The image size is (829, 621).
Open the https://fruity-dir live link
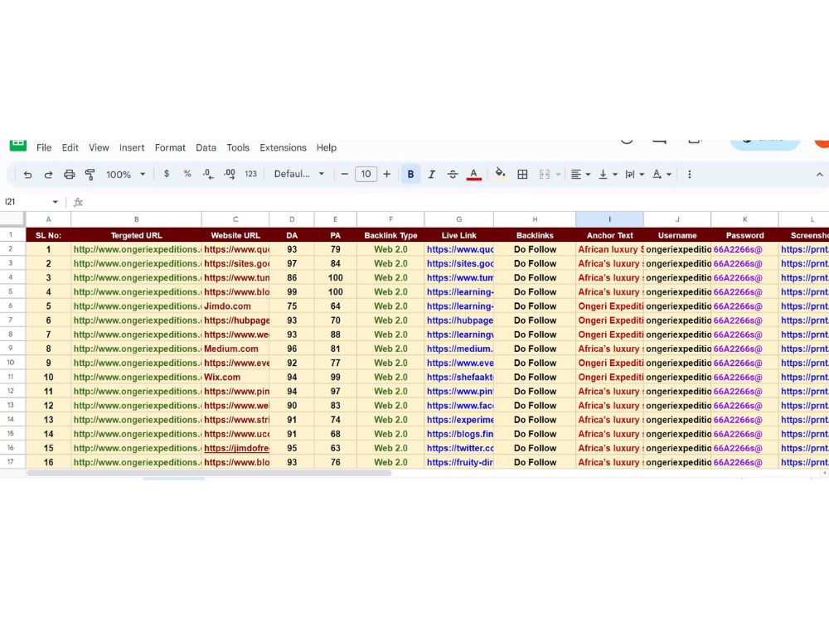coord(460,463)
